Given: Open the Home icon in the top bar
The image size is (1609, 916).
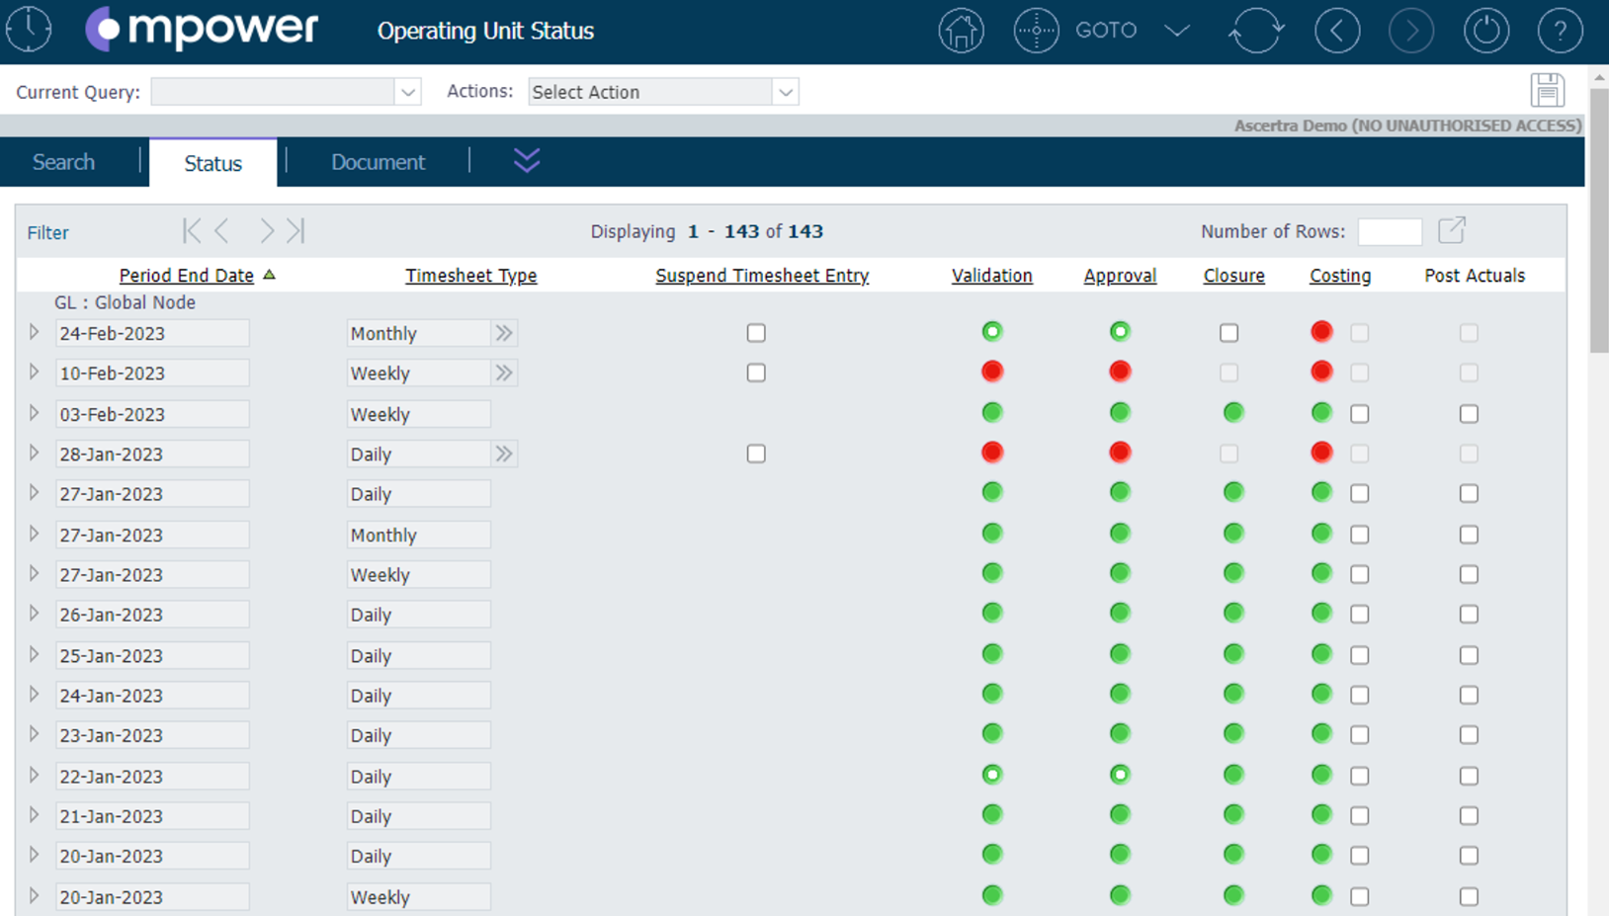Looking at the screenshot, I should [961, 30].
